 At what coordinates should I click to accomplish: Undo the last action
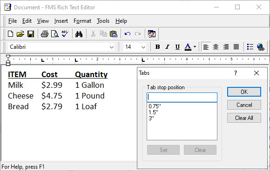coord(128,34)
